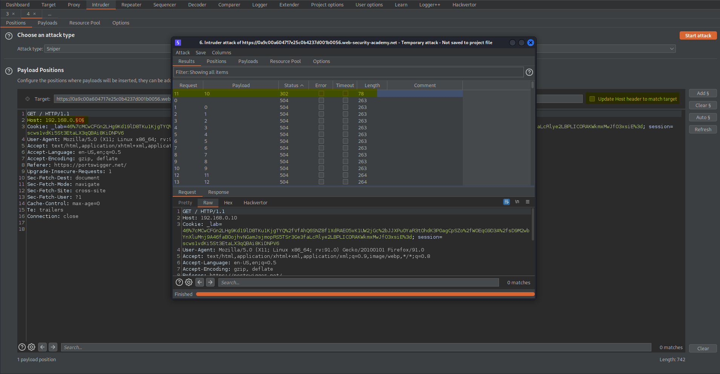Click search help icon in attack window
The image size is (720, 374).
(x=179, y=282)
